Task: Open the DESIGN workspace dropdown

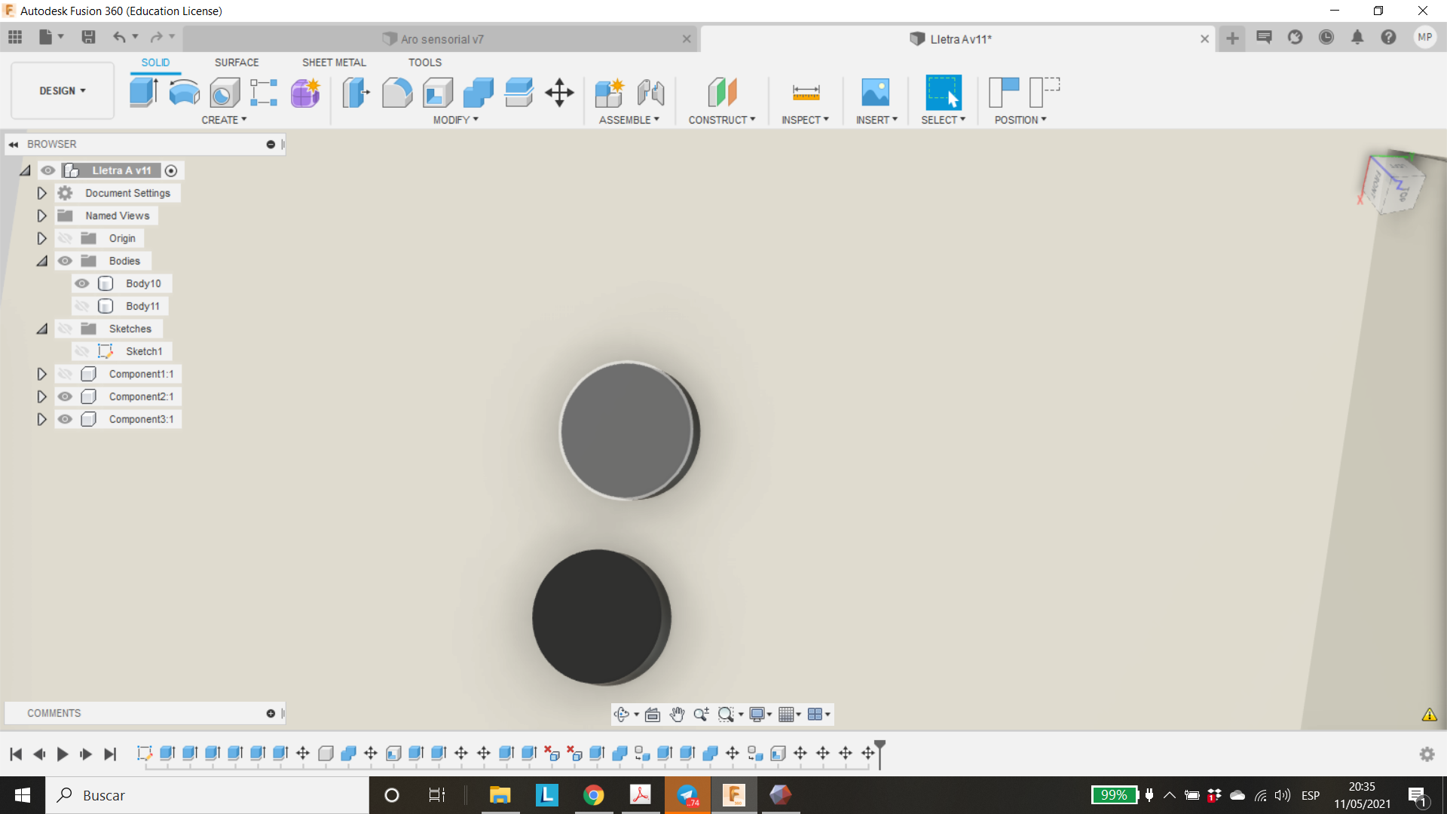Action: tap(63, 90)
